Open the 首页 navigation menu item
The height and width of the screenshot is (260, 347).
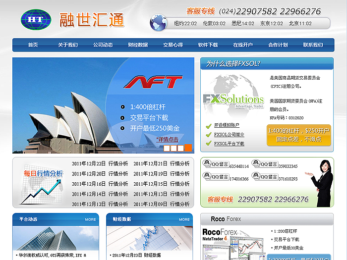coord(33,45)
